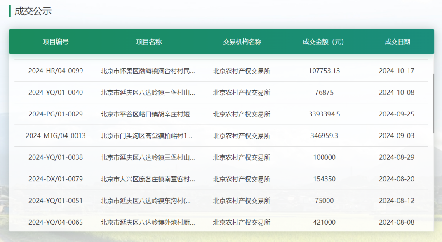Open truncated name 北京市怀柔区渤海镇洞台村村民
This screenshot has width=442, height=242.
pos(148,70)
